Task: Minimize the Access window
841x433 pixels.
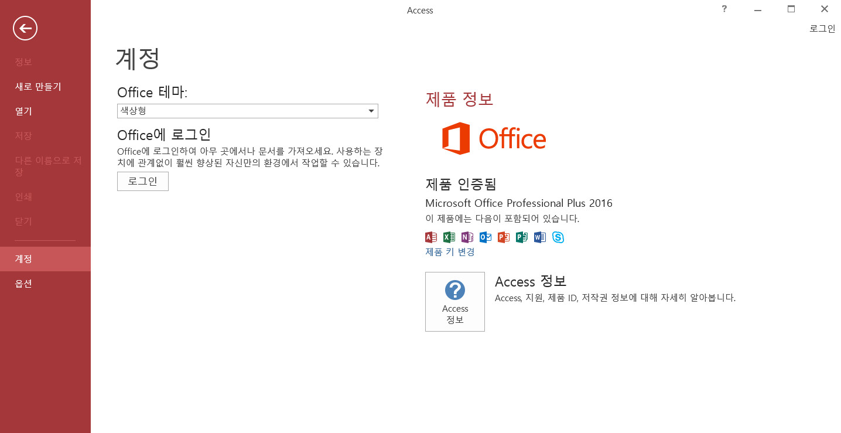Action: (758, 9)
